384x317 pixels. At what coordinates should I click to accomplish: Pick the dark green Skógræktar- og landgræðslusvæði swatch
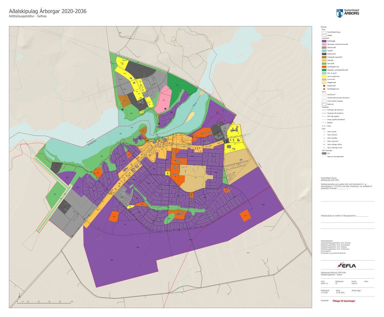click(324, 70)
